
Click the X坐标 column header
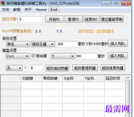73,78
